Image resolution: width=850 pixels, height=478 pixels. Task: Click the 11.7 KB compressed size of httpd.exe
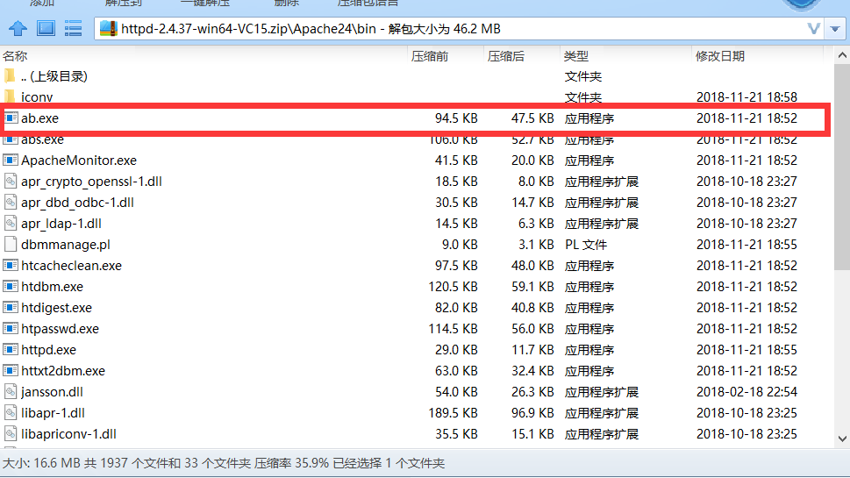532,350
